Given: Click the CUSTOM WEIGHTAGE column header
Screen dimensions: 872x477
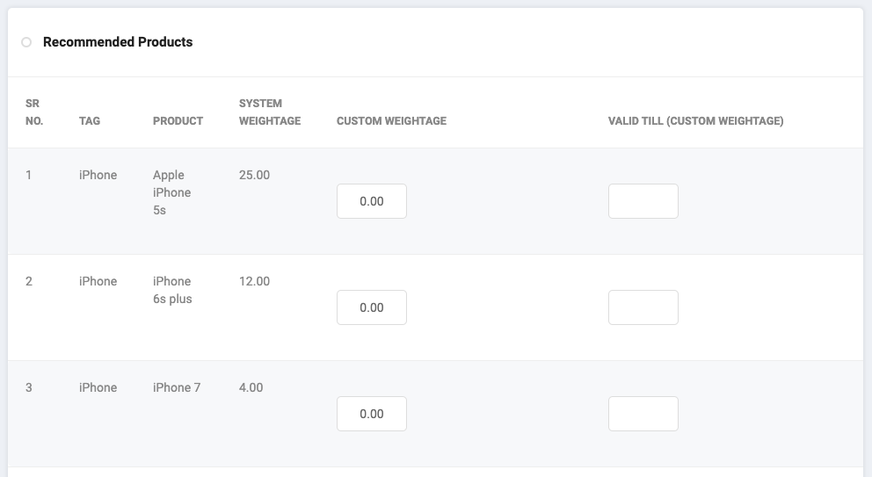Looking at the screenshot, I should coord(391,121).
